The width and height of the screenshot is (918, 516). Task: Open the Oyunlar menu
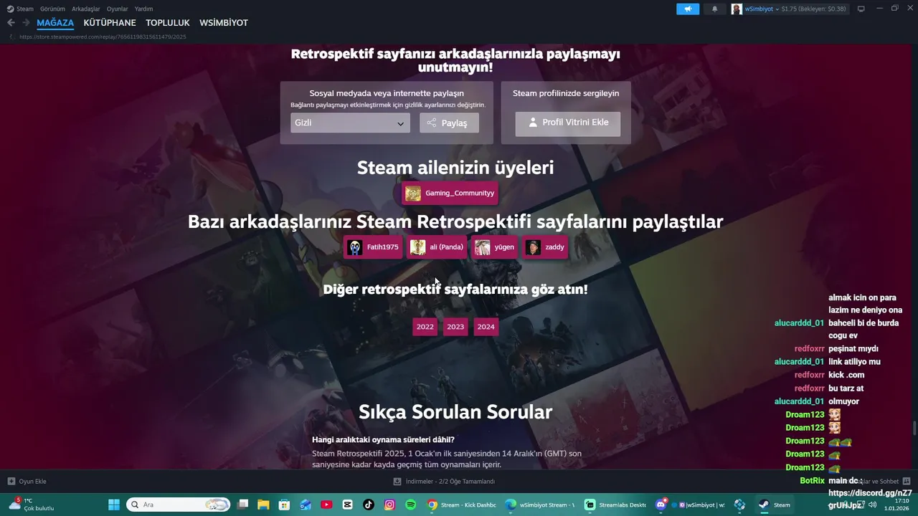[118, 9]
